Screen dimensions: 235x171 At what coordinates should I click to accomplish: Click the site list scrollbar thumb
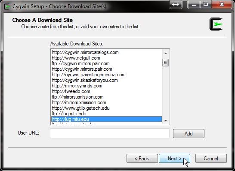click(166, 63)
